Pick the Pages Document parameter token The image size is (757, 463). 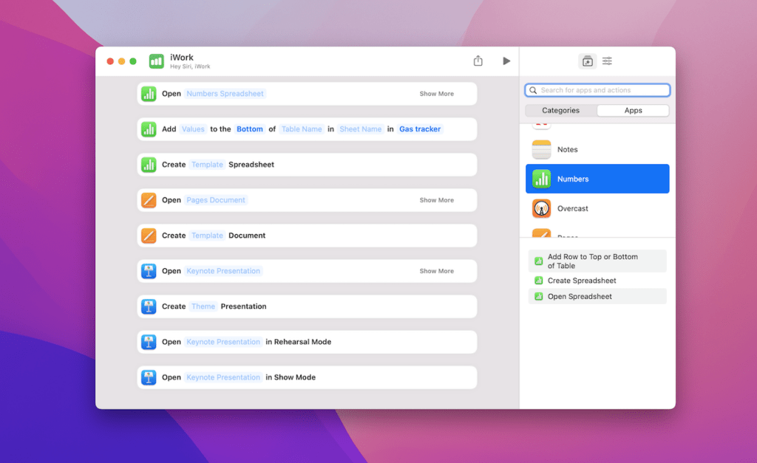(216, 200)
